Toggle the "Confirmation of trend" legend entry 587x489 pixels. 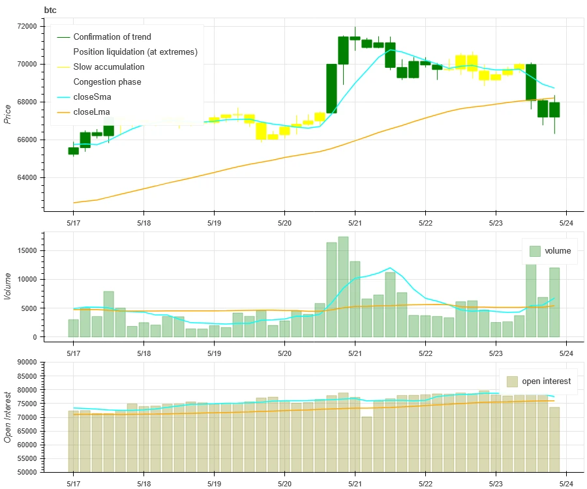tap(112, 37)
